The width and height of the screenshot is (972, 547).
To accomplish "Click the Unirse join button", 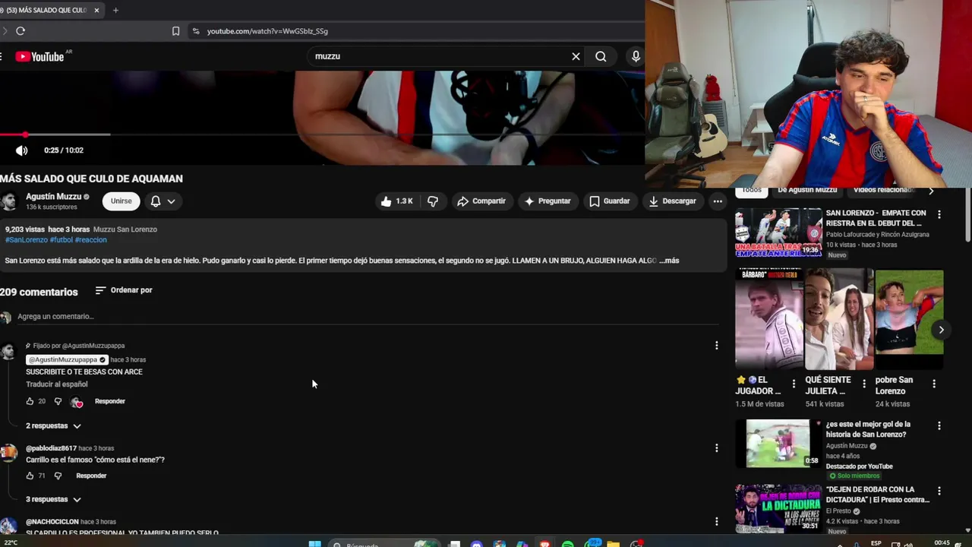I will [x=121, y=201].
